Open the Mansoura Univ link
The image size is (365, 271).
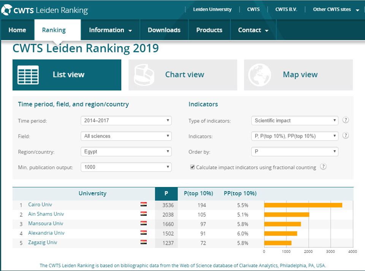[46, 223]
